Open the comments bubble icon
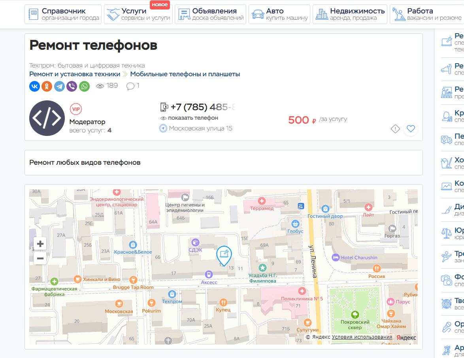This screenshot has width=464, height=358. click(x=130, y=86)
